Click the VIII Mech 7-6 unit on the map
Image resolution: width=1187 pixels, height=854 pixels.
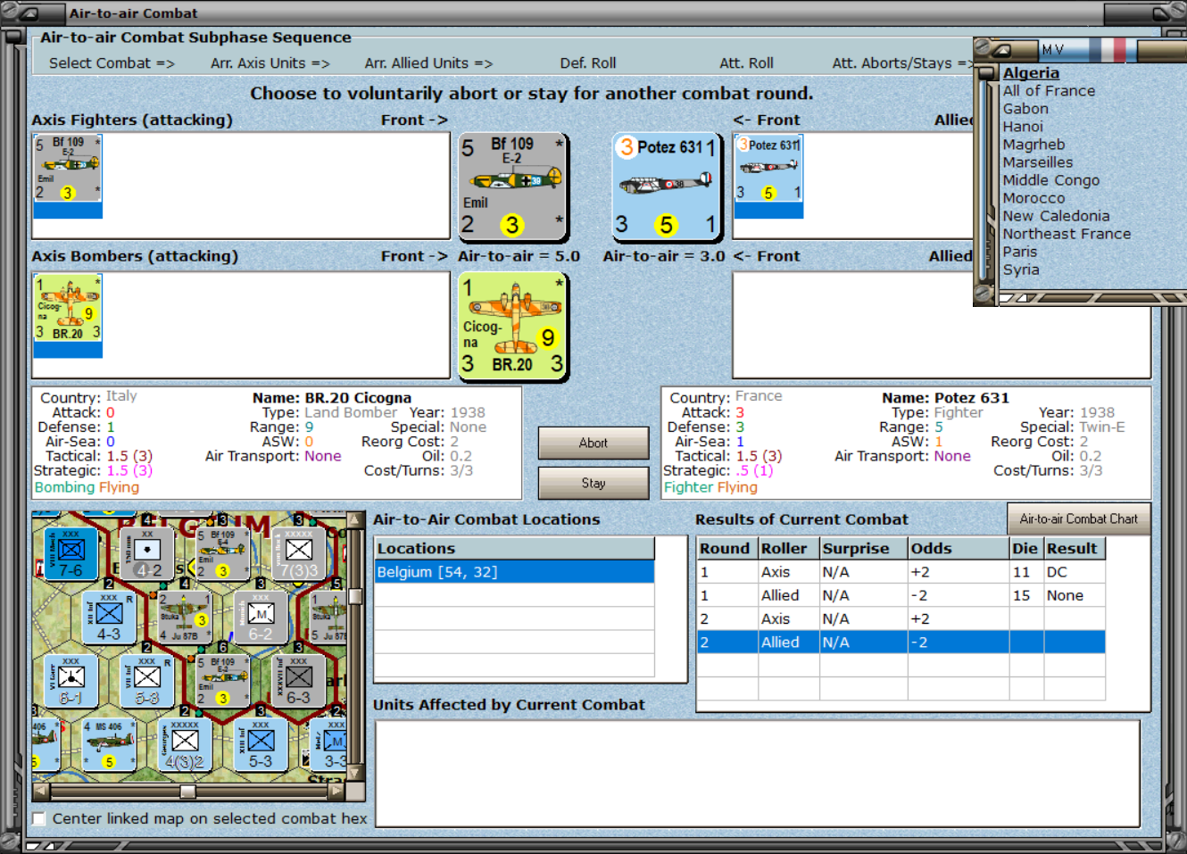point(71,552)
